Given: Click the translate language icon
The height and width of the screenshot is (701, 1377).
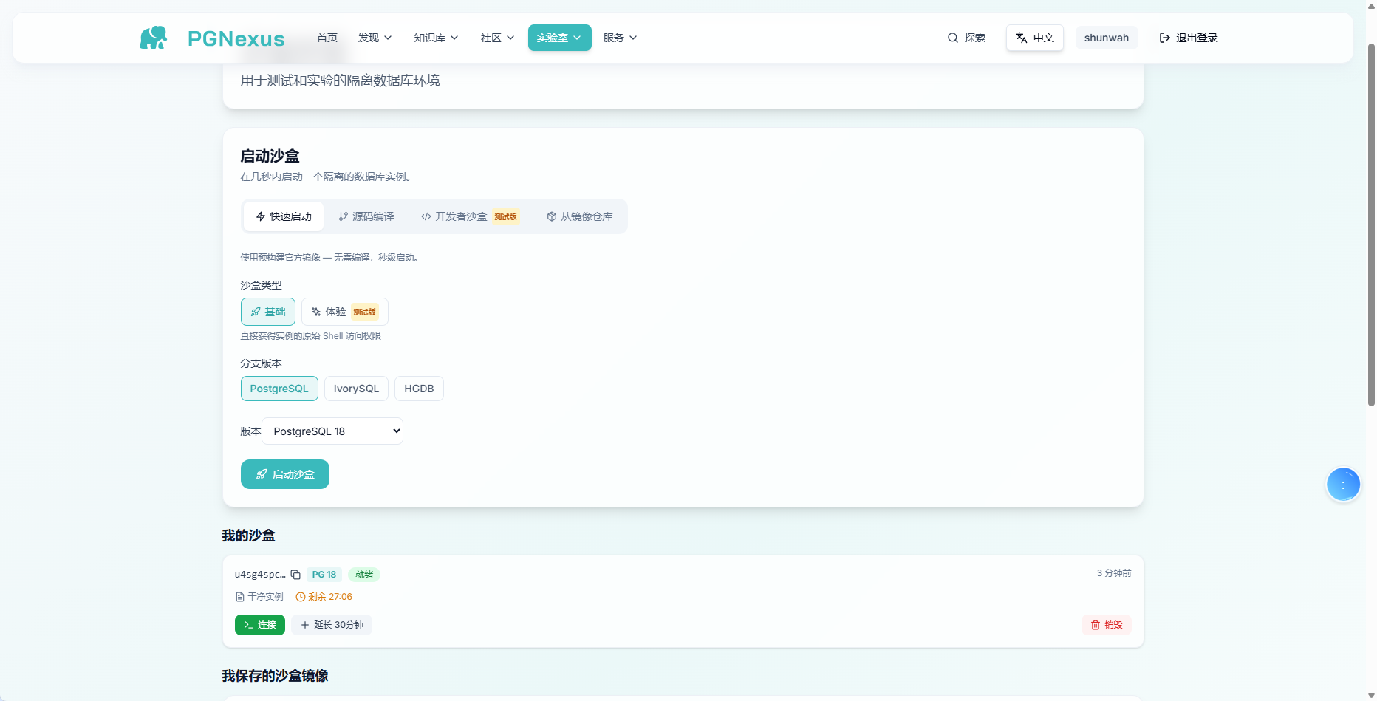Looking at the screenshot, I should 1022,38.
